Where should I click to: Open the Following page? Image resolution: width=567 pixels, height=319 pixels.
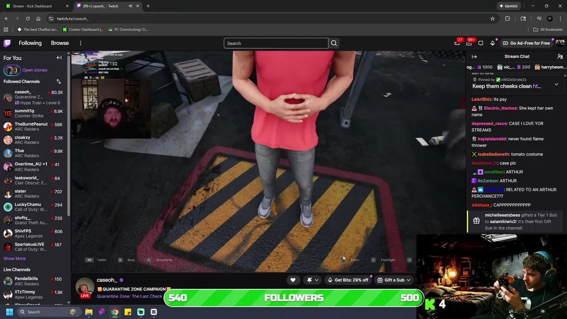pyautogui.click(x=30, y=43)
